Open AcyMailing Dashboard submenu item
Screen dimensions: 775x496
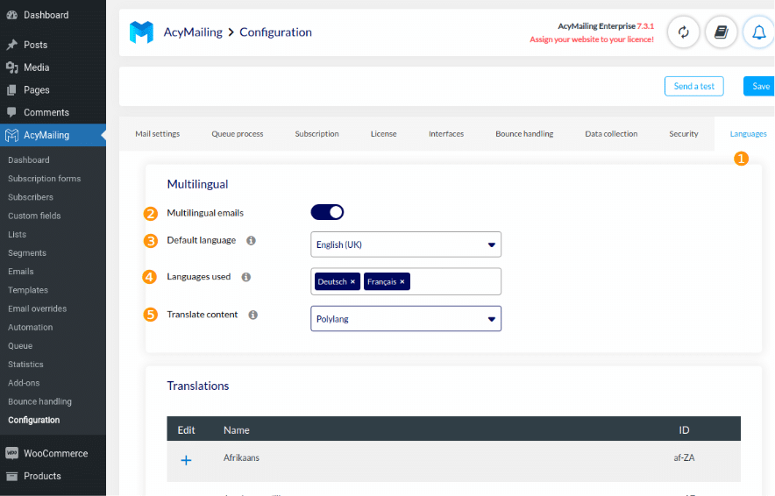[29, 160]
